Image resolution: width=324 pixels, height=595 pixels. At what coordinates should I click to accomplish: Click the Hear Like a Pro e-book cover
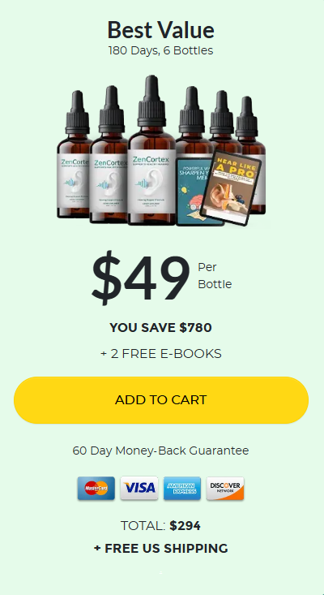231,187
